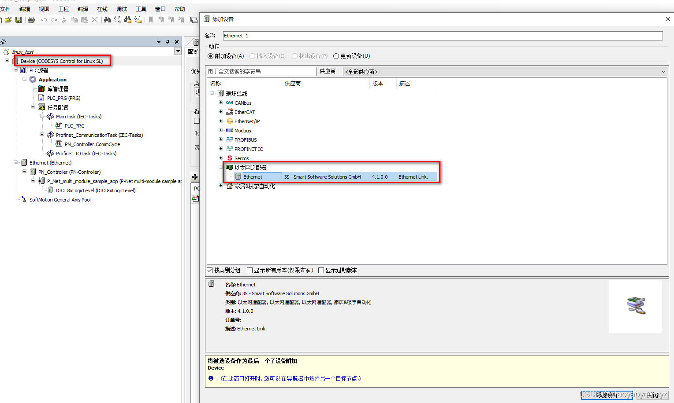The width and height of the screenshot is (674, 403).
Task: Select the Cut scissors icon
Action: tap(64, 20)
